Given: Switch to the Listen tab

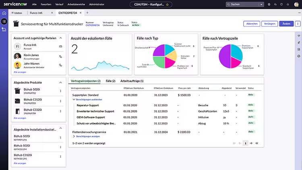Looking at the screenshot, I should pyautogui.click(x=17, y=13).
